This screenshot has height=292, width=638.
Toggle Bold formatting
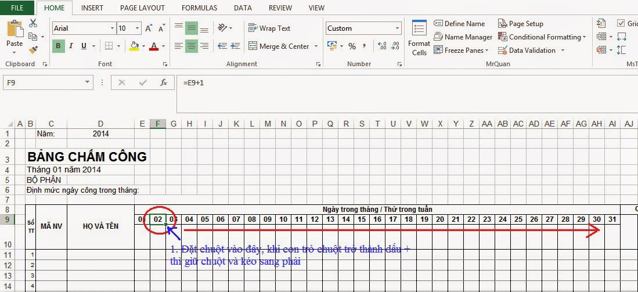click(x=58, y=46)
